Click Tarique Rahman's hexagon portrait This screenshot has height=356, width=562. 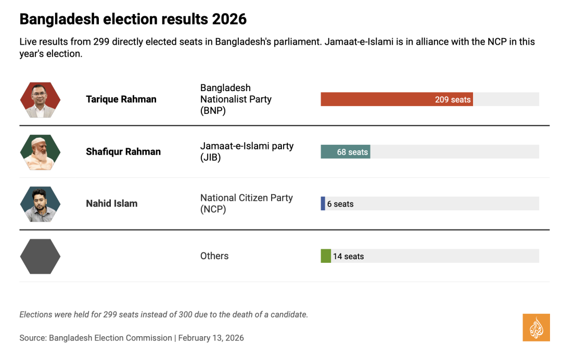(x=40, y=99)
